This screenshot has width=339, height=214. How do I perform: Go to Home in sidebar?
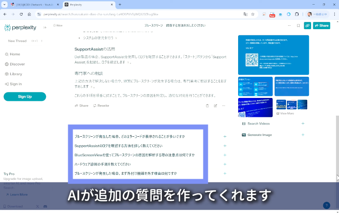[13, 54]
